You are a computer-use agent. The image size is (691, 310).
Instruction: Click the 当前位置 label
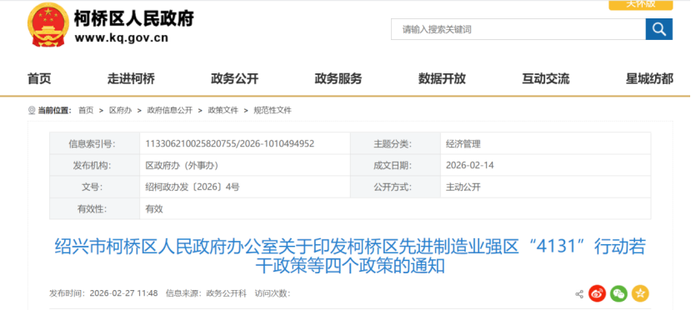pyautogui.click(x=55, y=111)
